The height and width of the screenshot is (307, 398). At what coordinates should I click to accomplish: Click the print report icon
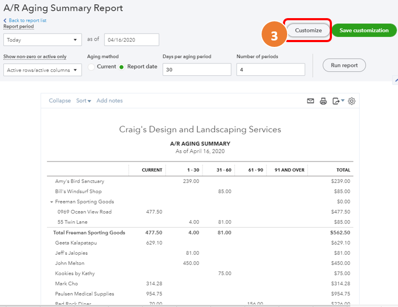point(323,101)
